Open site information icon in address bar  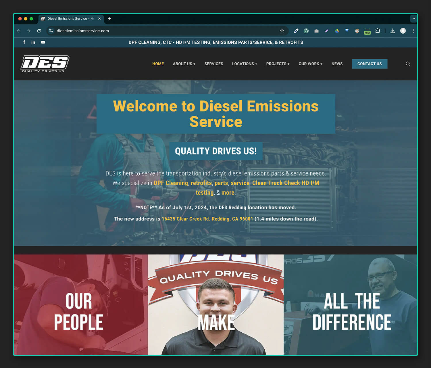[51, 31]
